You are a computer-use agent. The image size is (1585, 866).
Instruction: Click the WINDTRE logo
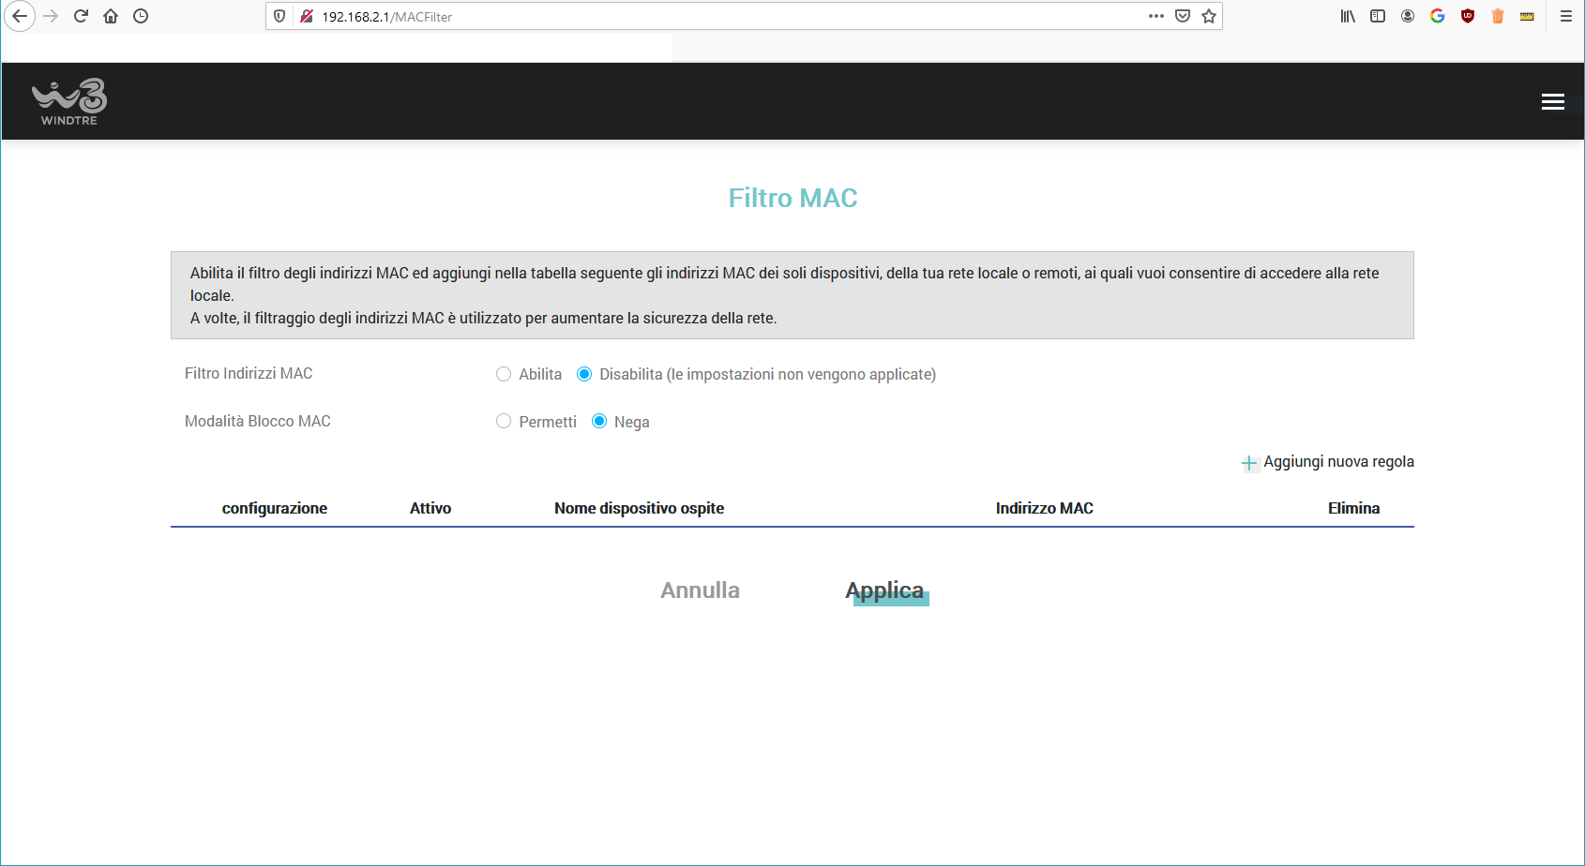69,101
